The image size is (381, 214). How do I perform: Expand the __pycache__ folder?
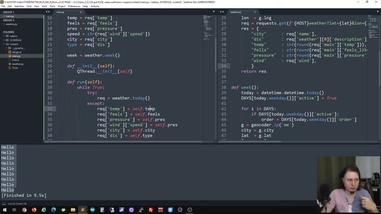tap(7, 48)
